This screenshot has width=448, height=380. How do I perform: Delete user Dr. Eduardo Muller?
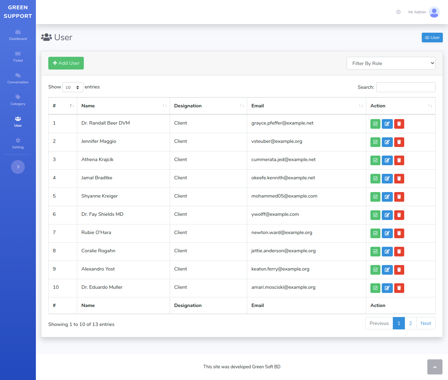click(399, 288)
